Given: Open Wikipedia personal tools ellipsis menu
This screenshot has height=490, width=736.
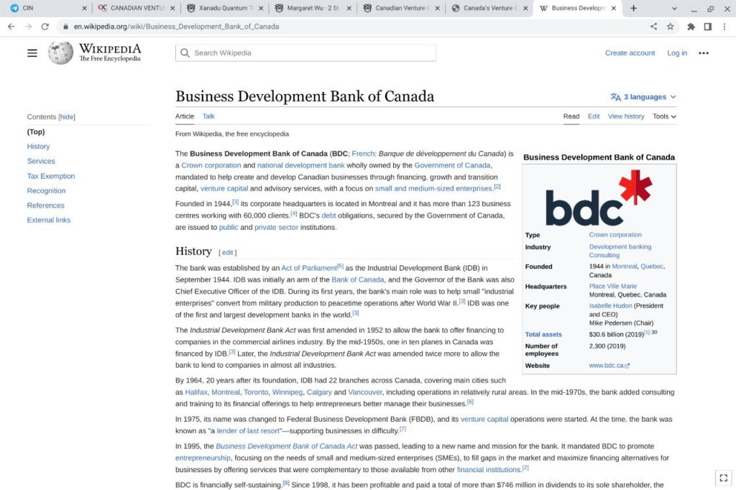Looking at the screenshot, I should pos(704,53).
